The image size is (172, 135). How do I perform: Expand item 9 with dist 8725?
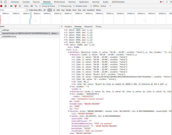coord(65,42)
